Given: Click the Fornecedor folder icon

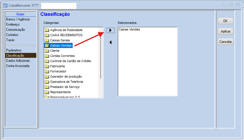Looking at the screenshot, I should tap(47, 71).
